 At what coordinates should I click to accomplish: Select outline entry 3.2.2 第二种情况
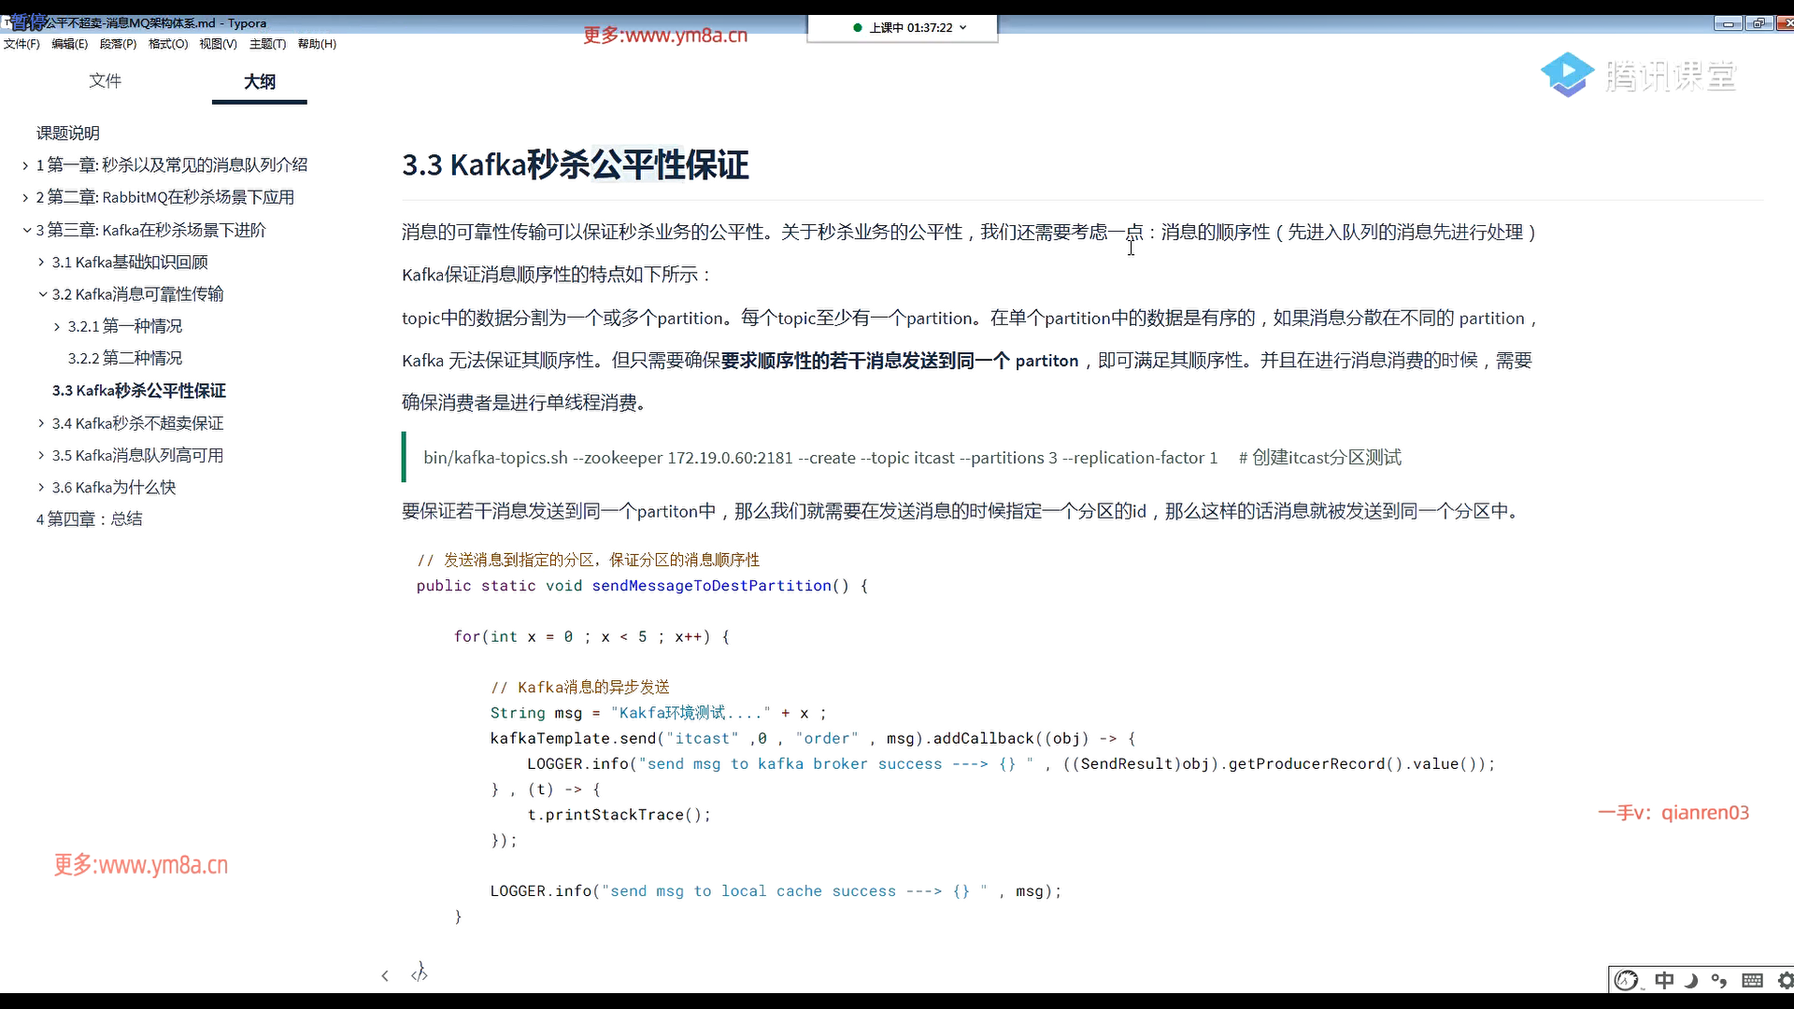(124, 359)
